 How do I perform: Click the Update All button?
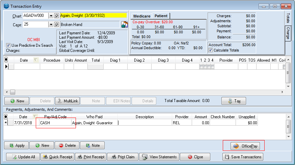coord(23,157)
